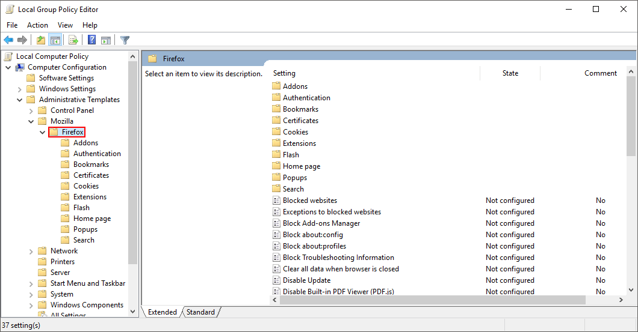
Task: Select Popups under Firefox in tree
Action: point(85,229)
